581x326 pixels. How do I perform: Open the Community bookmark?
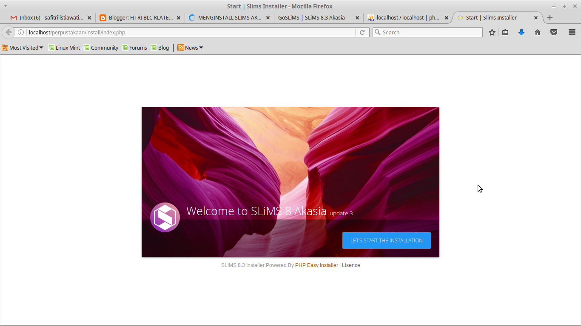(101, 48)
